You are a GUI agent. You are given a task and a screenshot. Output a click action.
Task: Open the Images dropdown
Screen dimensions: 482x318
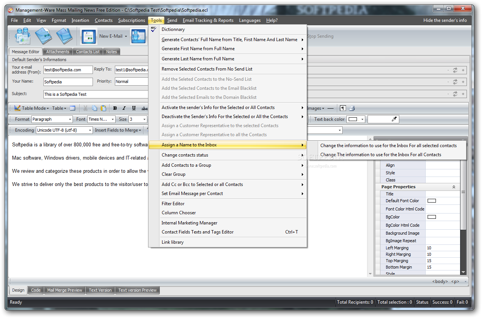[x=315, y=108]
